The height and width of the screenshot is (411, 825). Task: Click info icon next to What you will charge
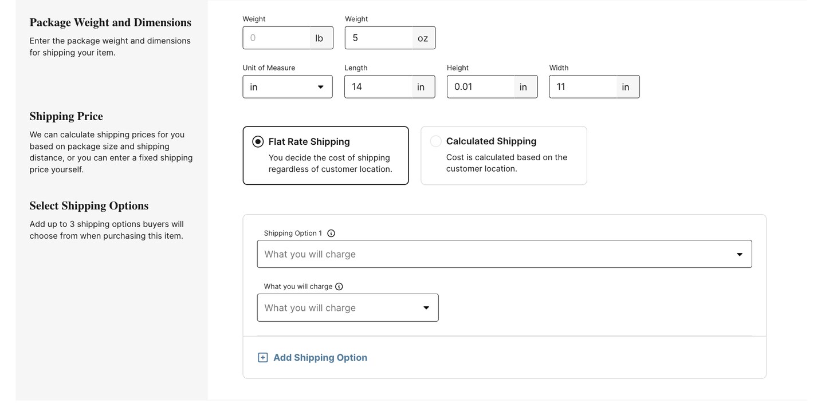pyautogui.click(x=339, y=286)
